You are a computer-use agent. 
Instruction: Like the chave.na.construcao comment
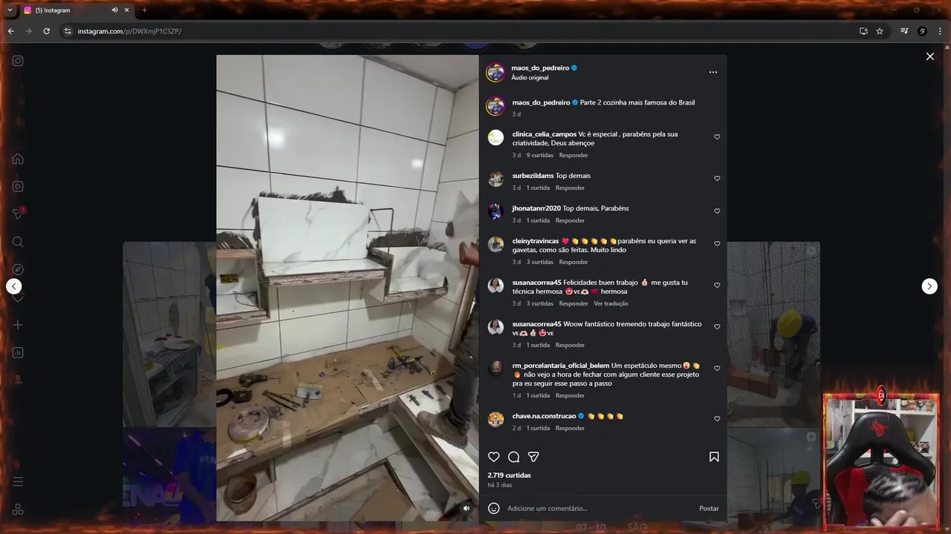point(717,419)
